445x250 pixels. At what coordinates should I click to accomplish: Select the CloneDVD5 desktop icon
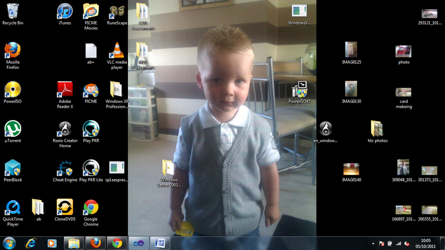click(65, 208)
